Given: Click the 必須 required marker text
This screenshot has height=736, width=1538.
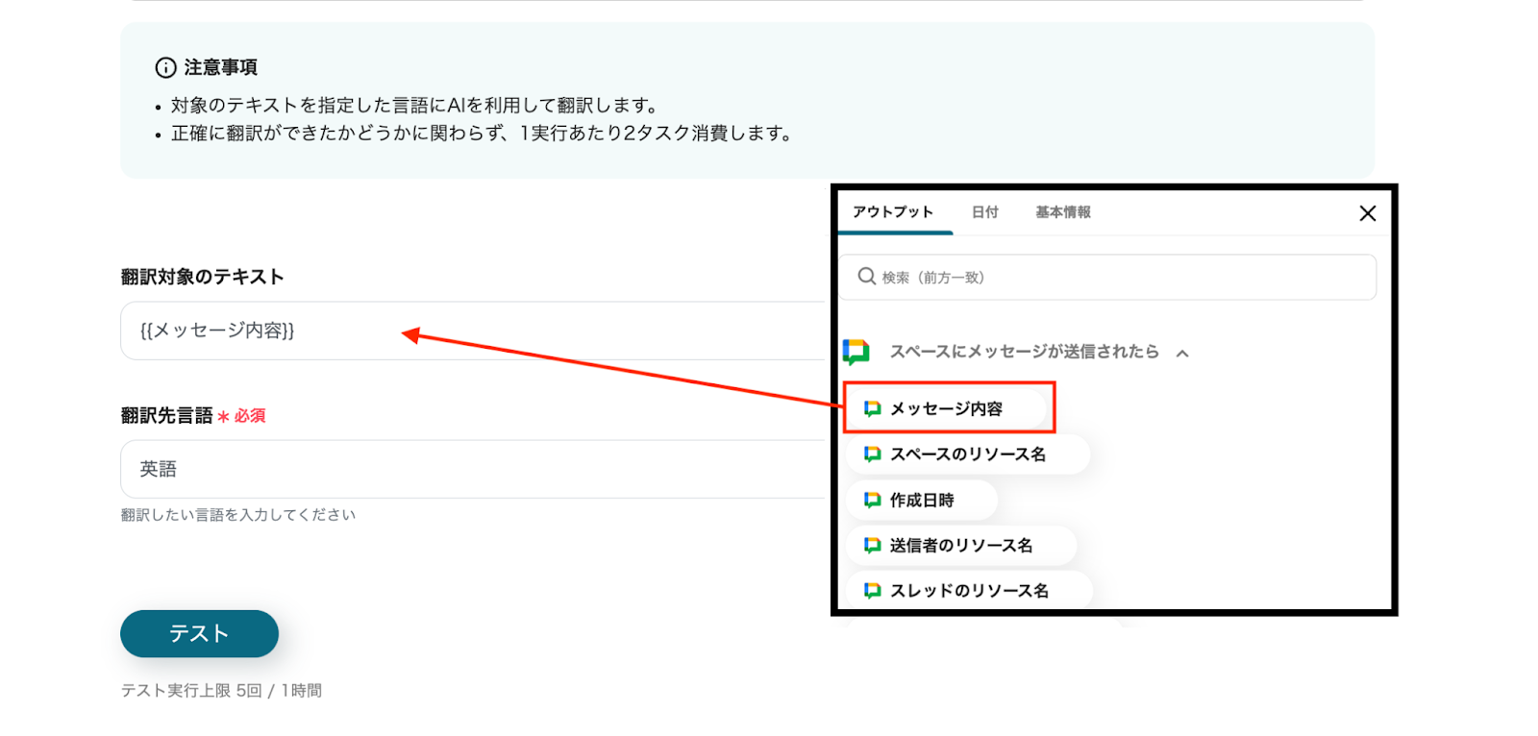Looking at the screenshot, I should point(250,416).
